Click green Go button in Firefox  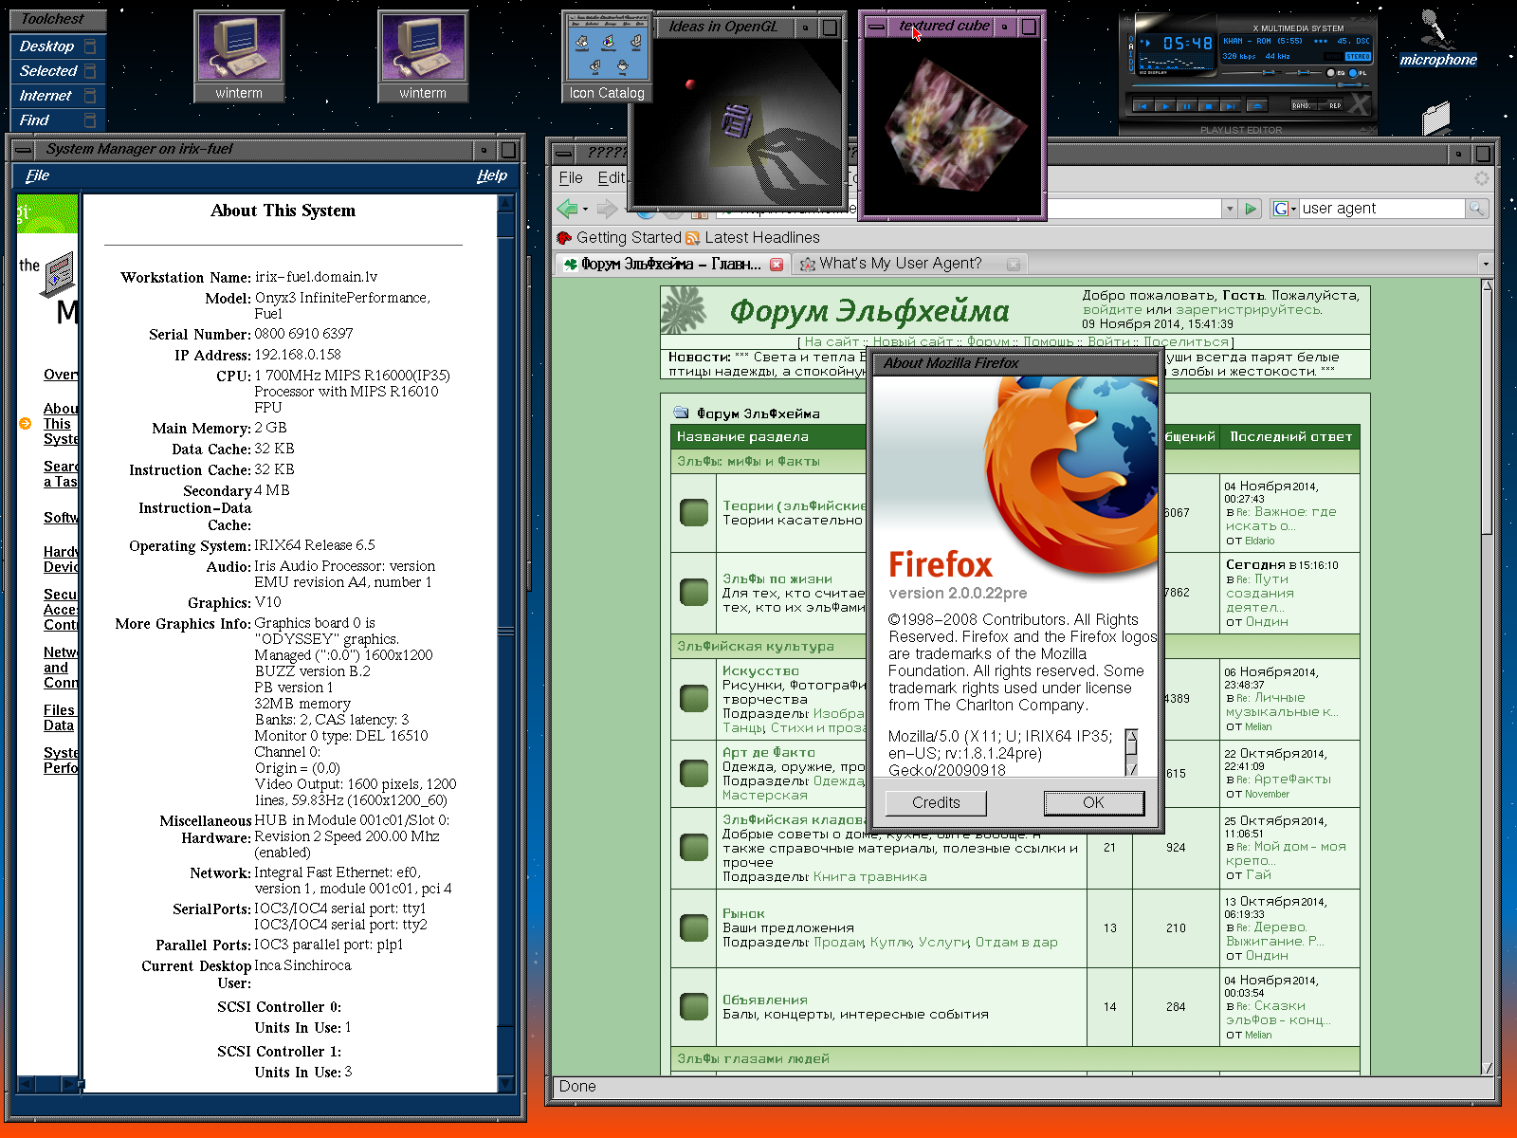pos(1251,209)
